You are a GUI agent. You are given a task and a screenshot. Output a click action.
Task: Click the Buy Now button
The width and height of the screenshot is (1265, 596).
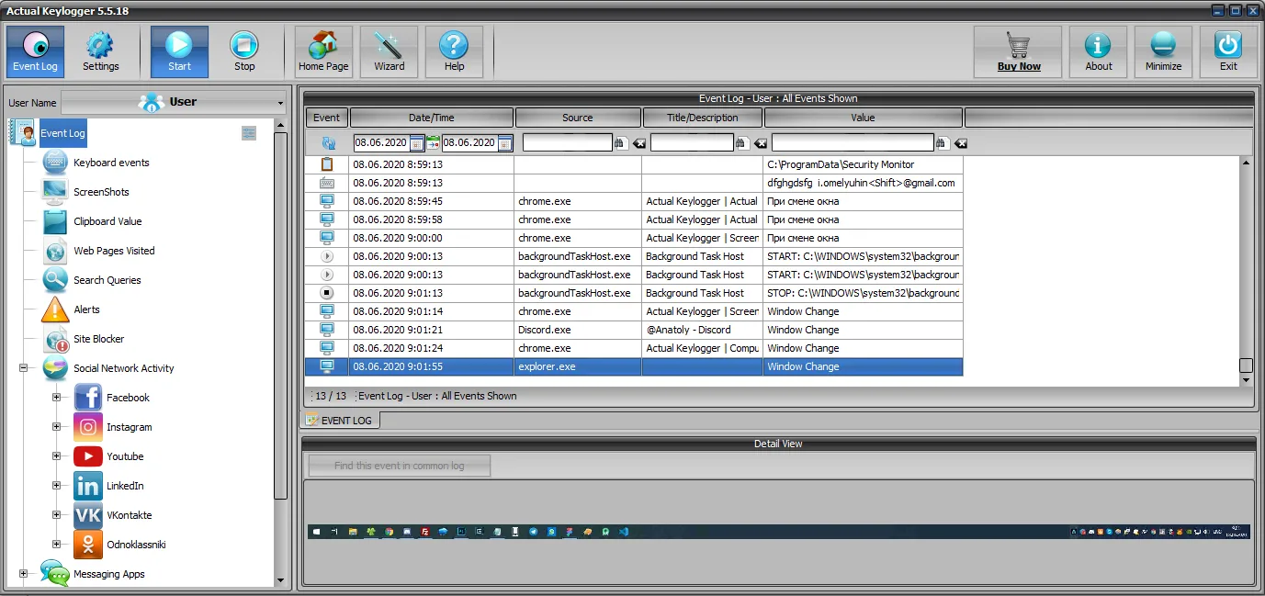(x=1018, y=51)
